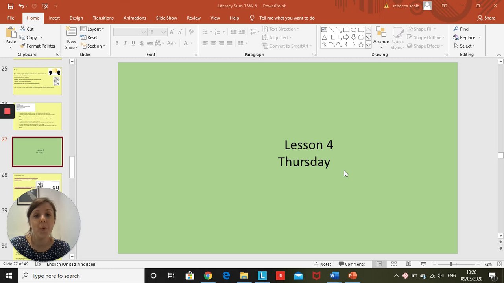Select the five-point star shape
The image size is (504, 283).
(x=361, y=45)
